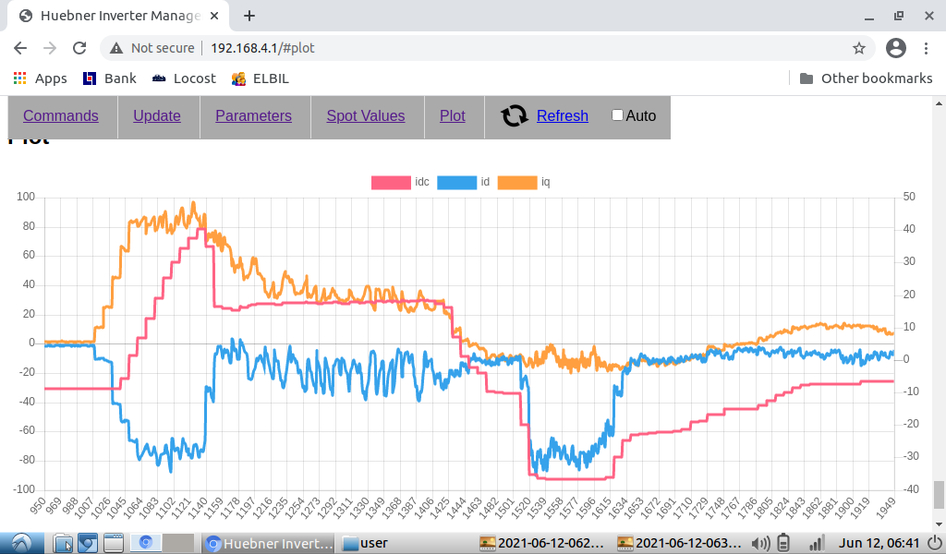Toggle the blue id series legend
The width and height of the screenshot is (946, 554).
(x=456, y=183)
